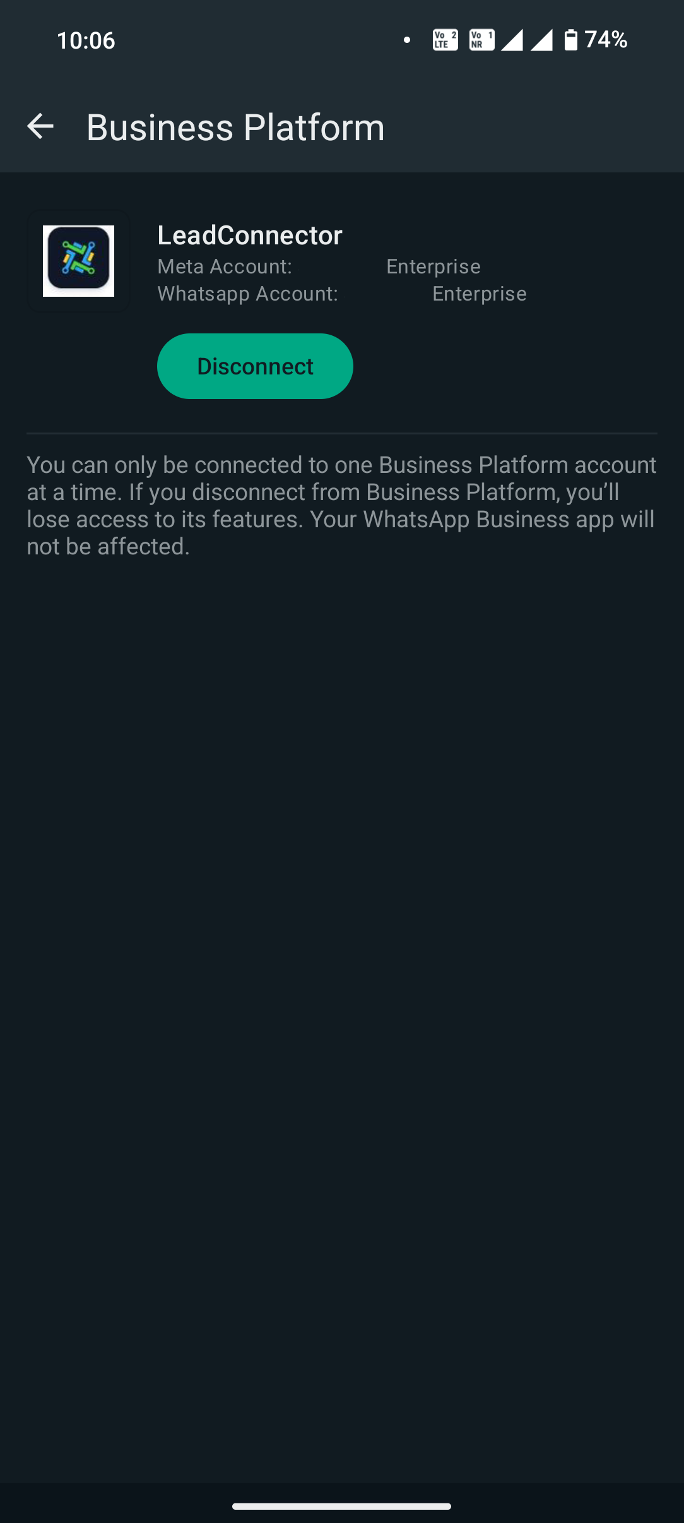The height and width of the screenshot is (1523, 684).
Task: Tap the VoLTE 2 status icon
Action: [x=445, y=40]
